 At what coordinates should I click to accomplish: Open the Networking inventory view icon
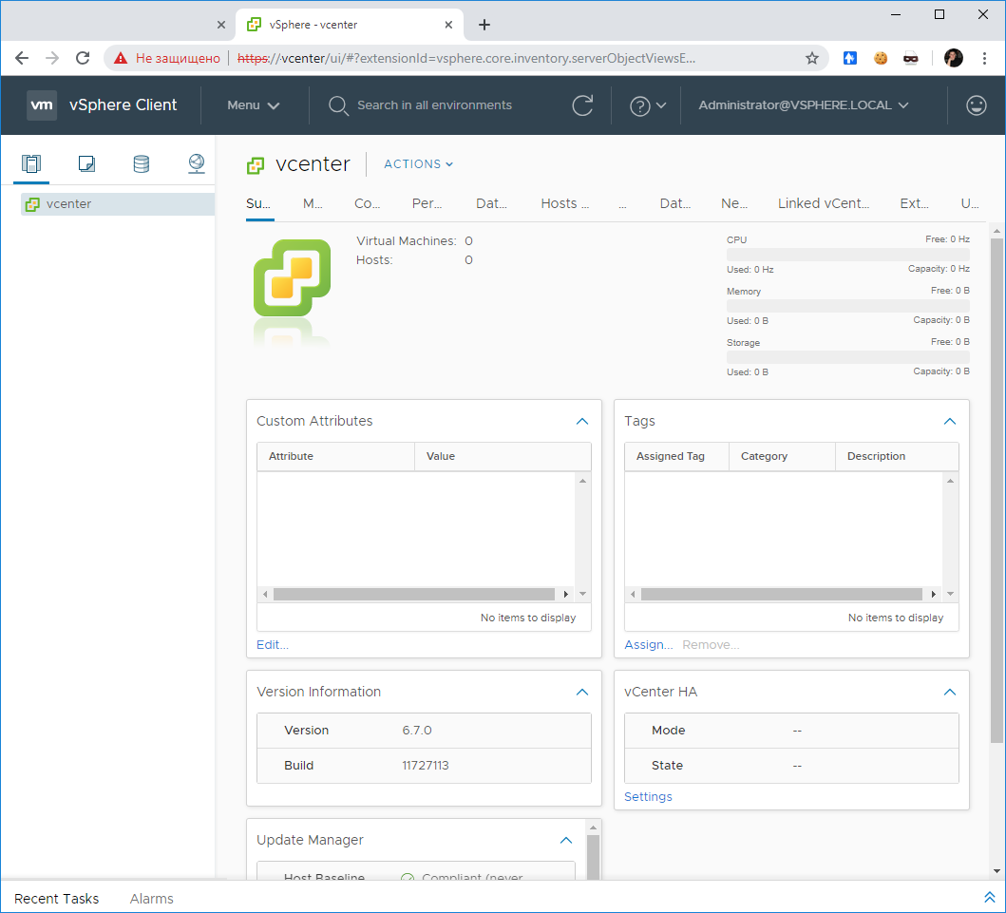tap(197, 164)
